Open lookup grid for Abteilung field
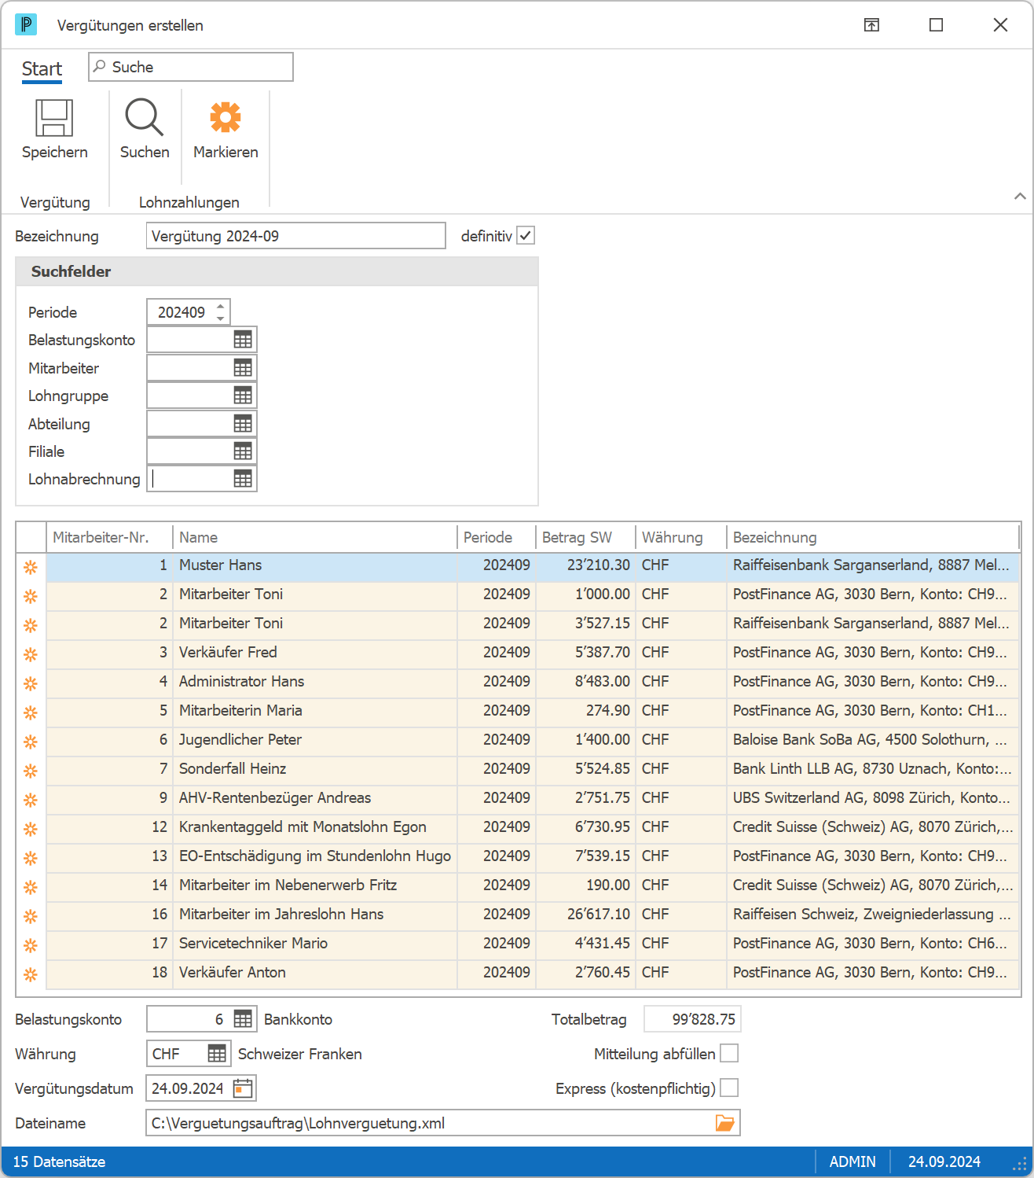Image resolution: width=1034 pixels, height=1178 pixels. click(x=243, y=424)
